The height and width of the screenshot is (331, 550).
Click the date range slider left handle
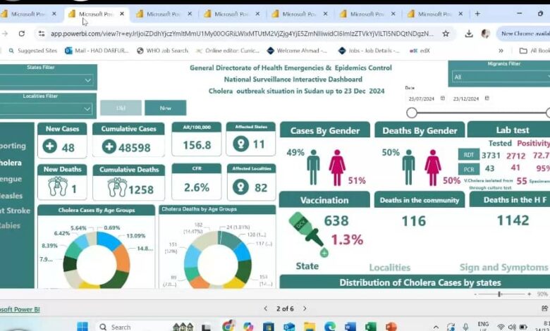(412, 112)
